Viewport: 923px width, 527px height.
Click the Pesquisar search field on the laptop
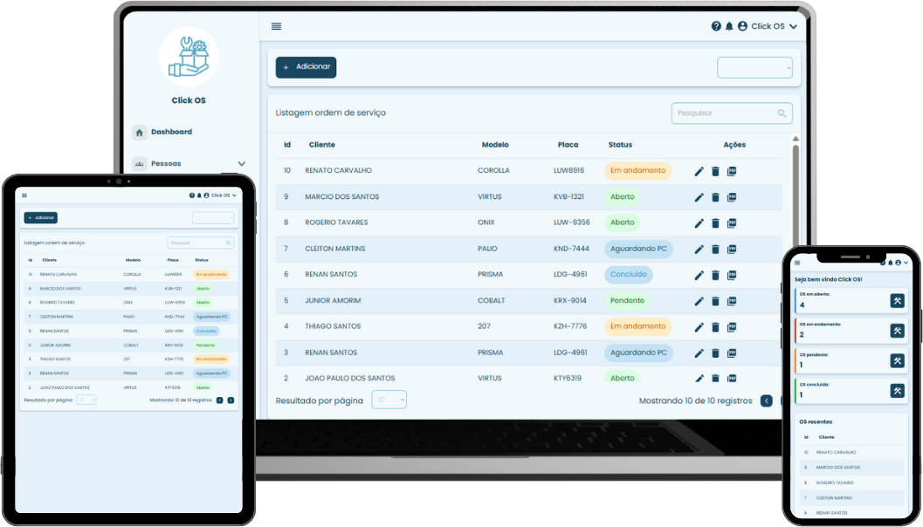pyautogui.click(x=724, y=113)
